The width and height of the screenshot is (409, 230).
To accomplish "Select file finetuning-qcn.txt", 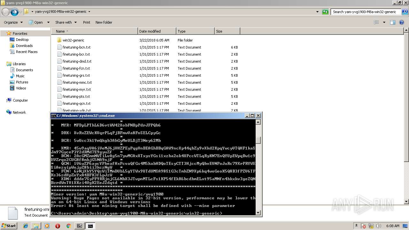I will [76, 103].
